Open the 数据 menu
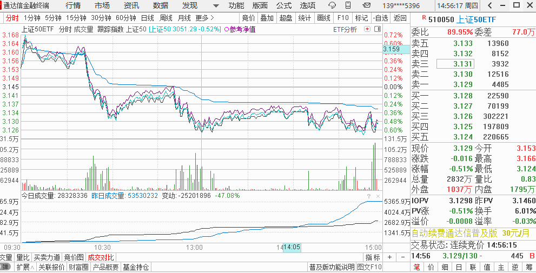 click(160, 5)
